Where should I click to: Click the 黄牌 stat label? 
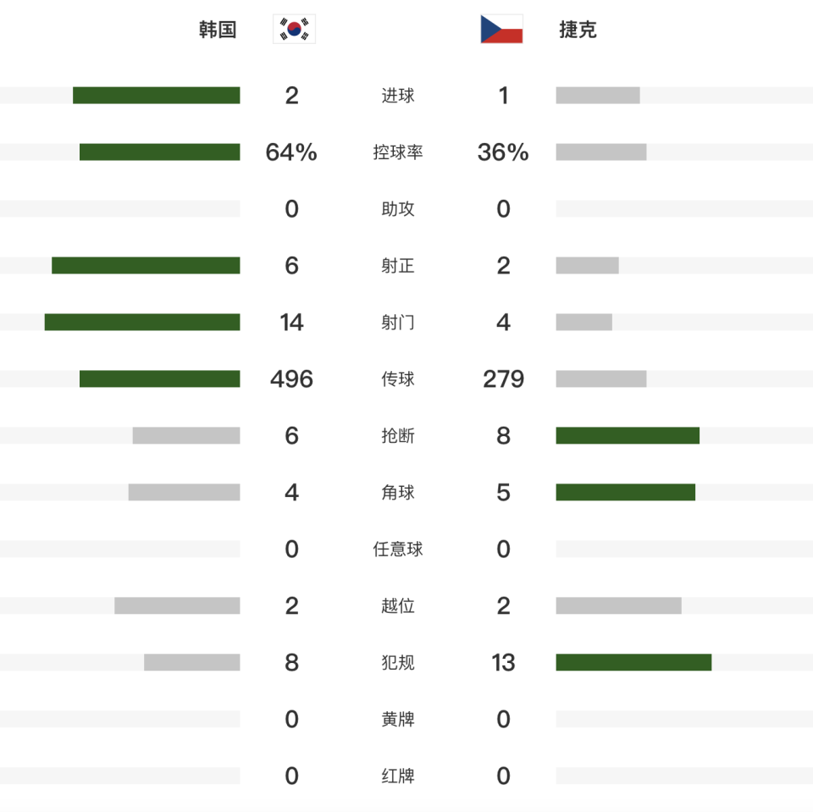pos(398,719)
